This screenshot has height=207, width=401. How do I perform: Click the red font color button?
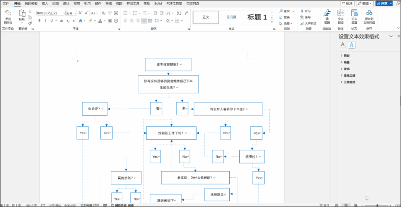click(100, 20)
